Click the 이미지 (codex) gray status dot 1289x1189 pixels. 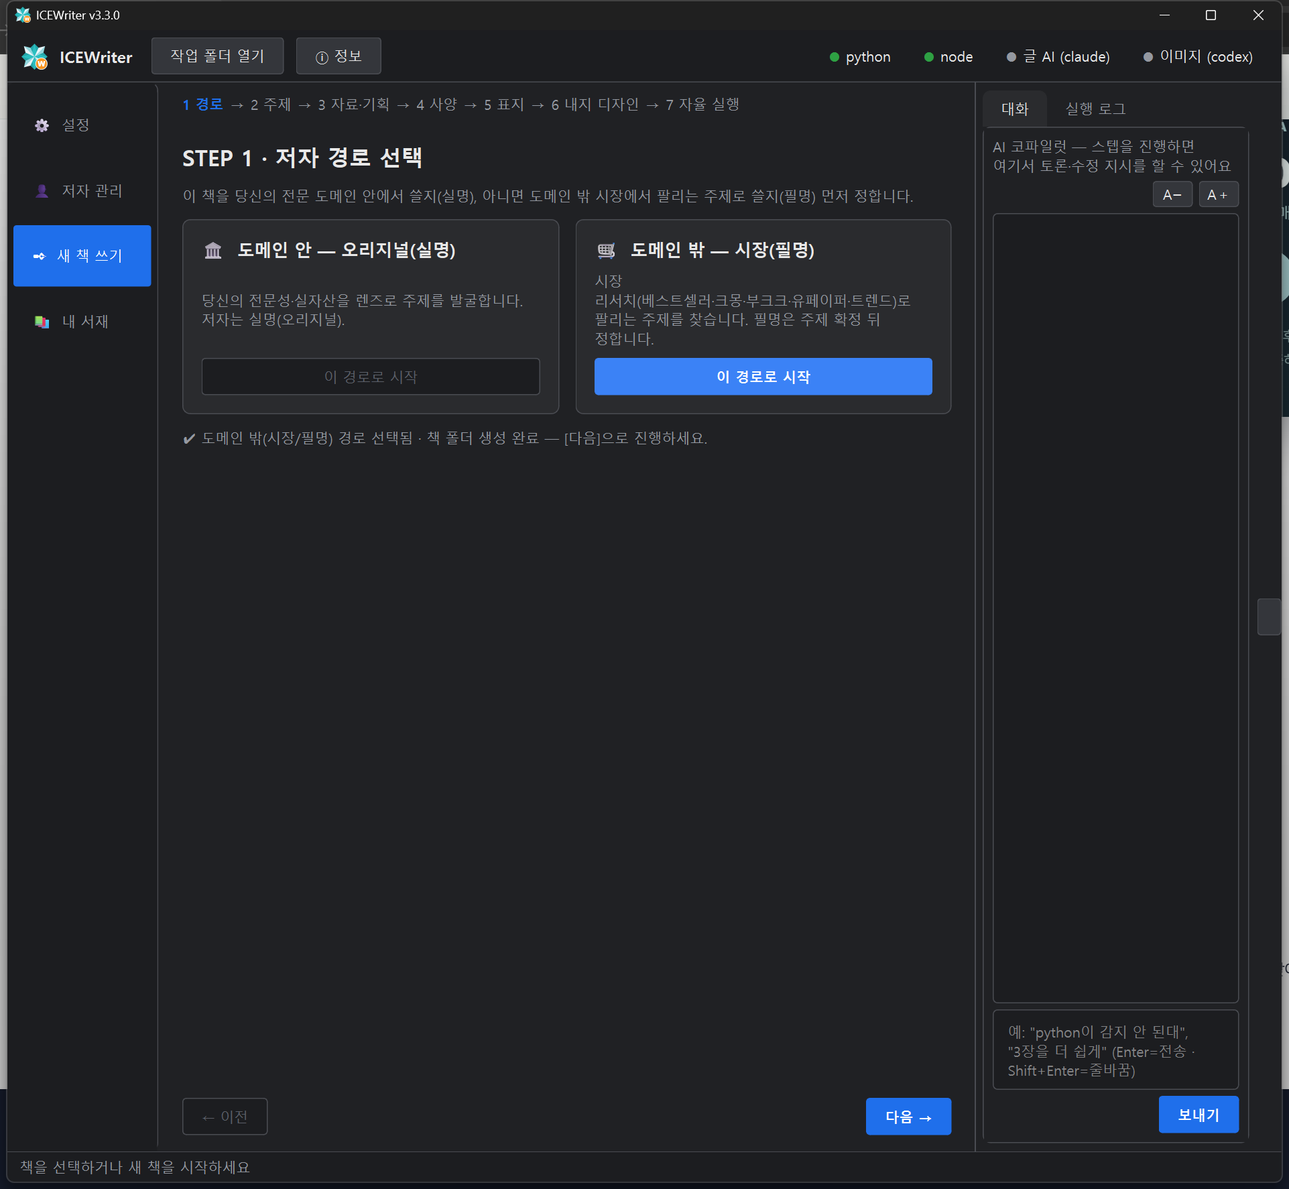[1148, 57]
